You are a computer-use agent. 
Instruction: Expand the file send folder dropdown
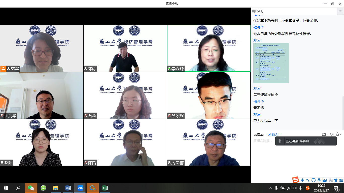coord(325,134)
